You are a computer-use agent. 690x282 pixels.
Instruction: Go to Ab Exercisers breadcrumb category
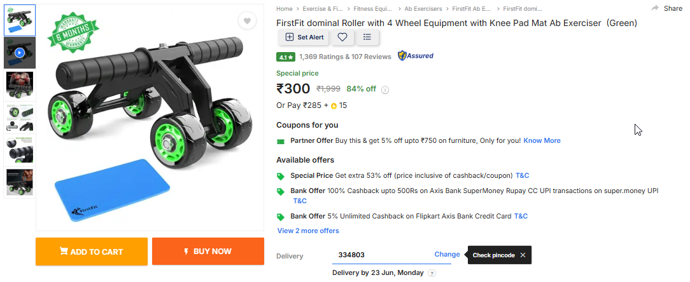[423, 9]
